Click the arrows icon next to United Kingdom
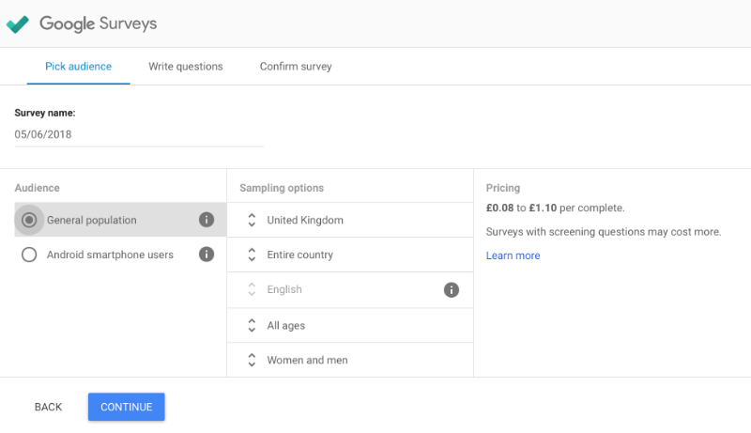The width and height of the screenshot is (751, 433). [252, 220]
